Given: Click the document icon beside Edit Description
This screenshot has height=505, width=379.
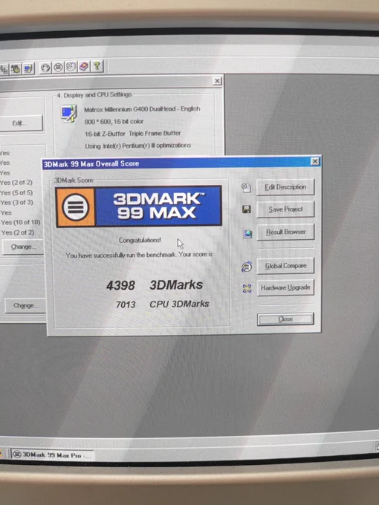Looking at the screenshot, I should 246,188.
